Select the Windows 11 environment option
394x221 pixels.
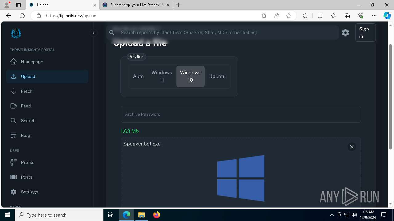coord(162,76)
